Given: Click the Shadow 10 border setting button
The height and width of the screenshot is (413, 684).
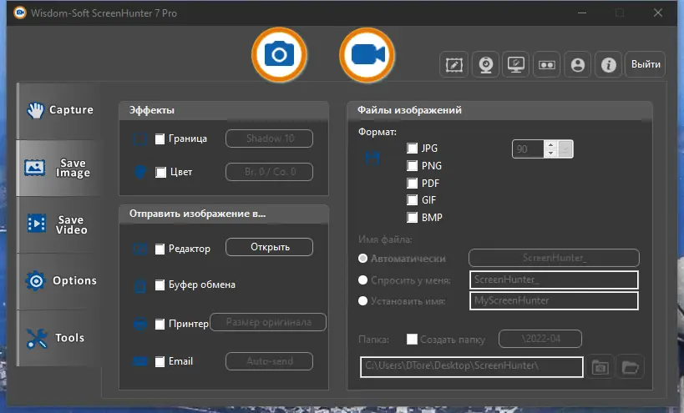Looking at the screenshot, I should (x=269, y=139).
